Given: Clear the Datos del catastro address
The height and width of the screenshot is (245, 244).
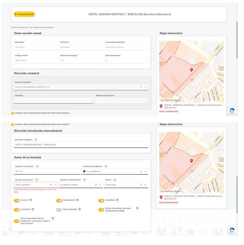Looking at the screenshot, I should [x=141, y=87].
